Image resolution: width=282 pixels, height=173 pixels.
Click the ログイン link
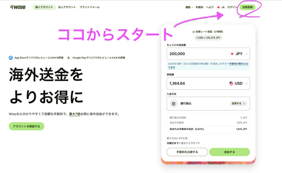232,7
